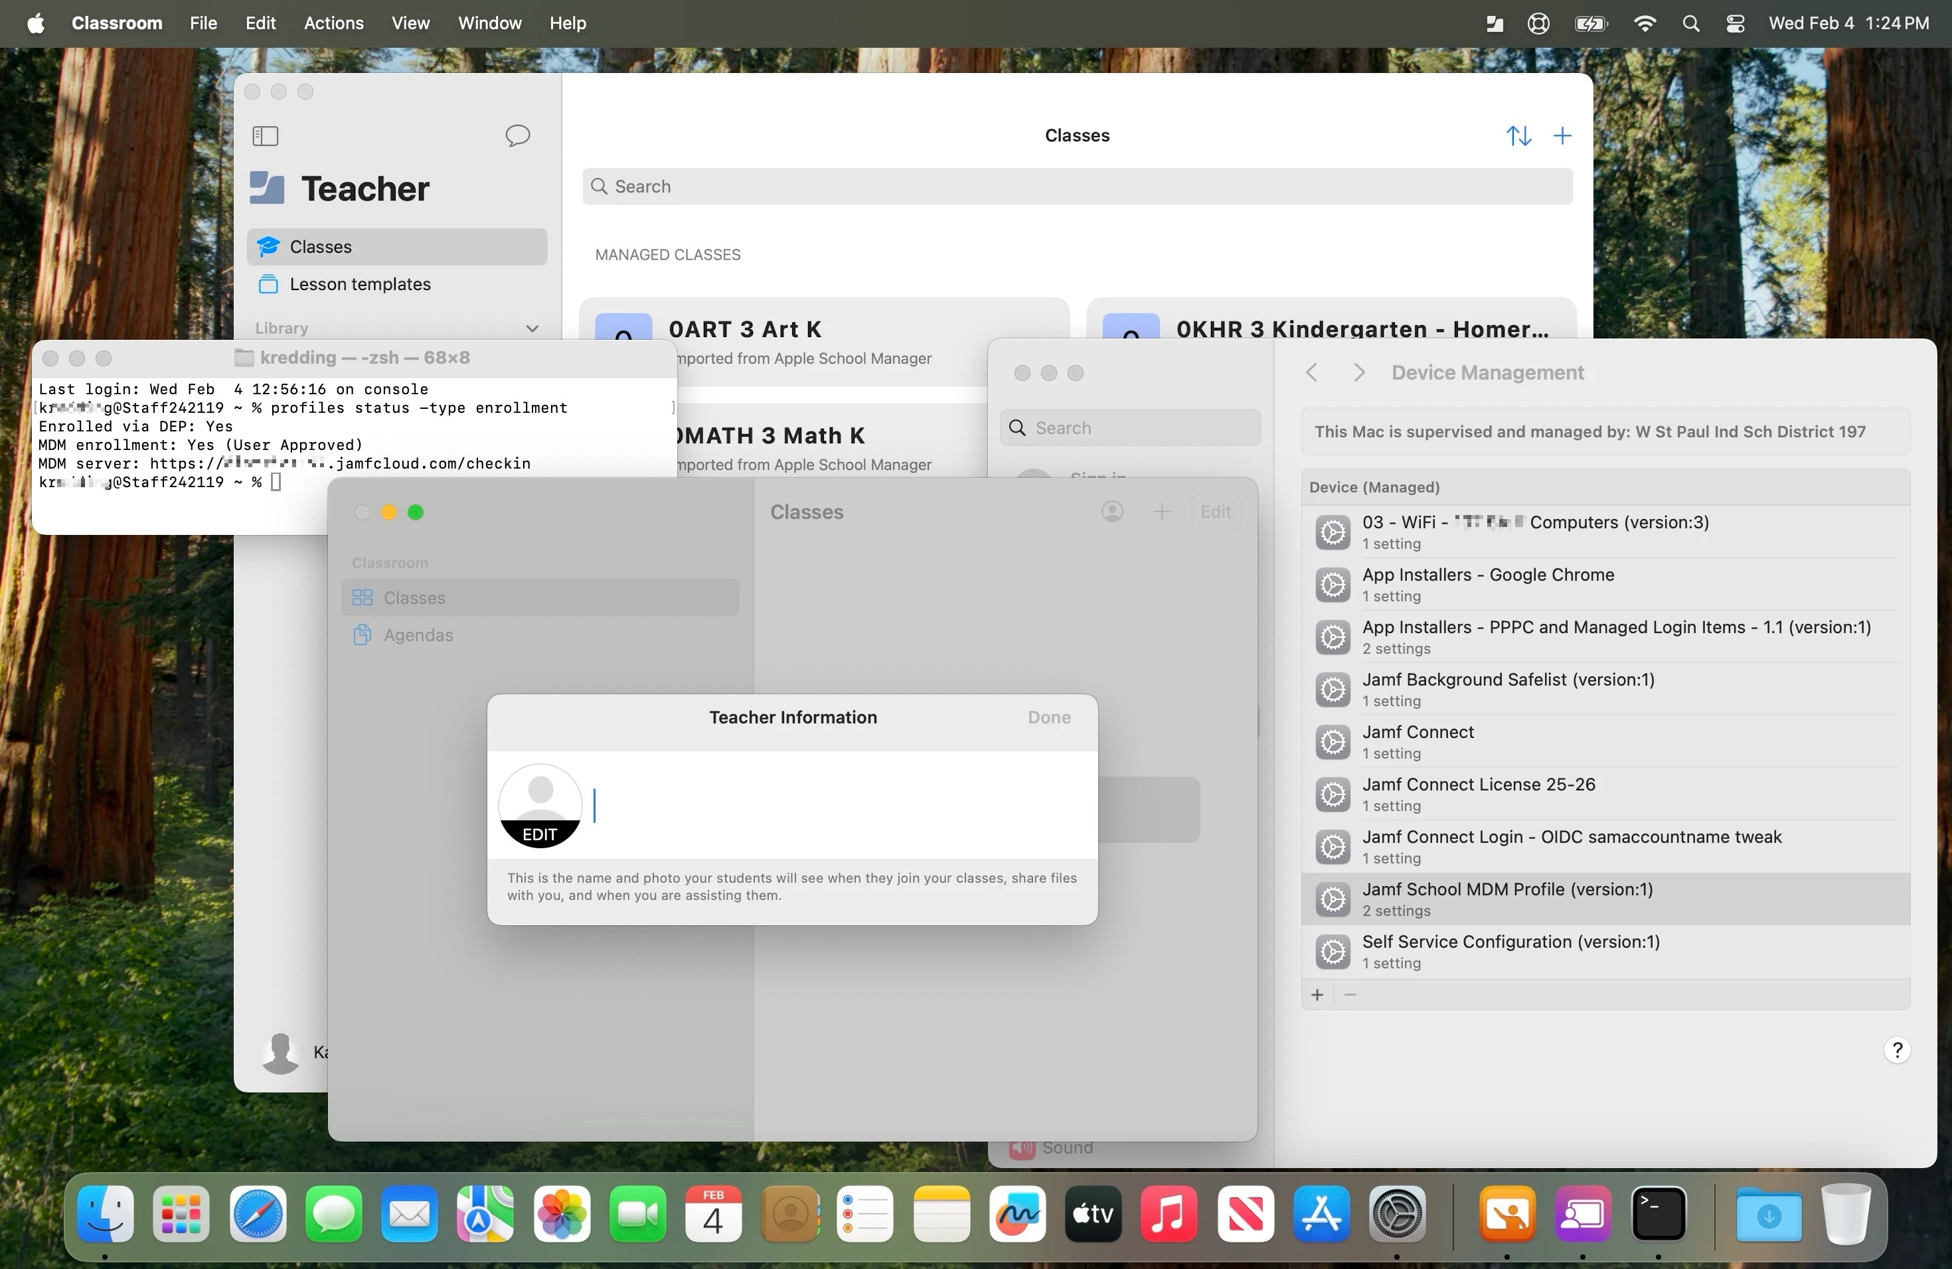Toggle the sidebar panel icon in Teacher window
The width and height of the screenshot is (1952, 1269).
pyautogui.click(x=265, y=135)
